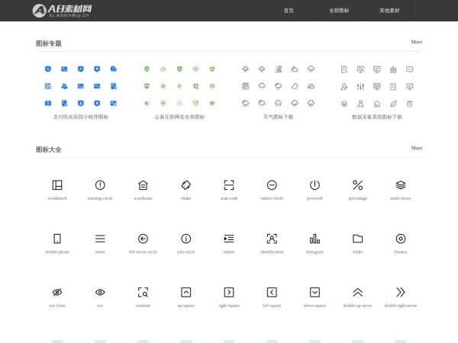Open the histogram icon
Viewport: 458px width, 343px height.
point(314,239)
